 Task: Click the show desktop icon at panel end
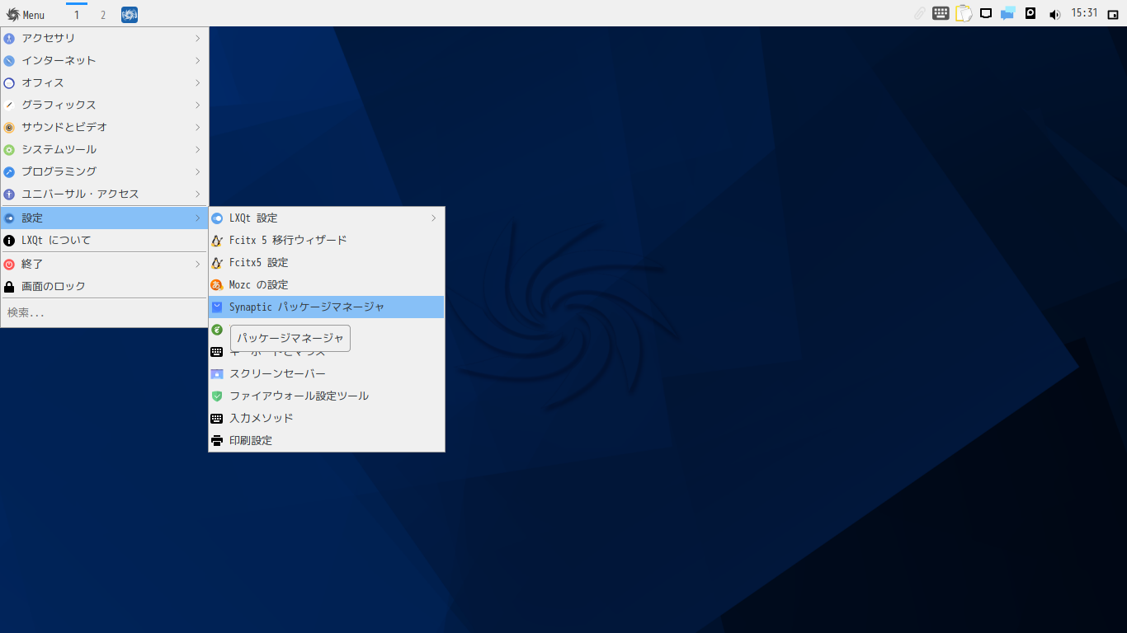1113,14
